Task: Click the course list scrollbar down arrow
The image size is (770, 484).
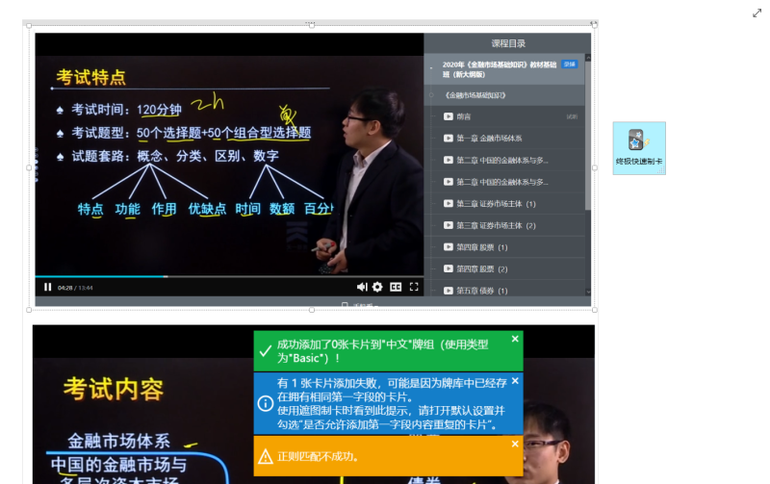Action: click(588, 292)
